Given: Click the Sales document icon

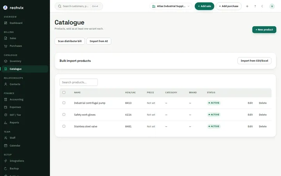Looking at the screenshot, I should [x=6, y=38].
